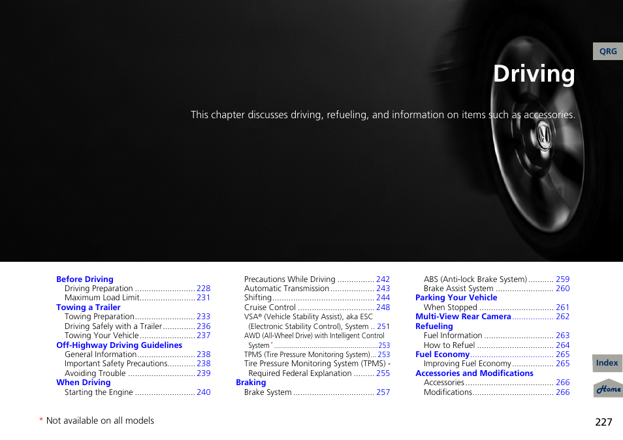Click the 'Improving Fuel Economy' entry text
The image size is (623, 440).
pos(468,364)
